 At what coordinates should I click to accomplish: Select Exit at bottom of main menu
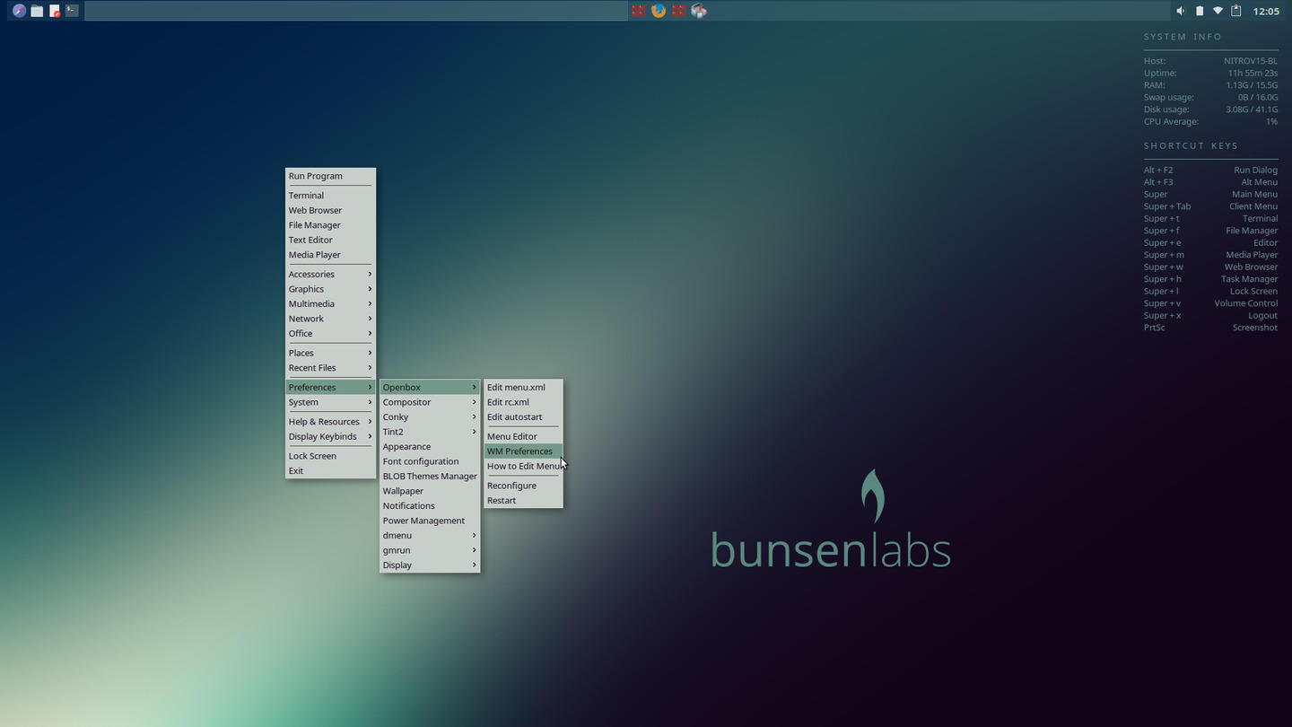(x=330, y=470)
